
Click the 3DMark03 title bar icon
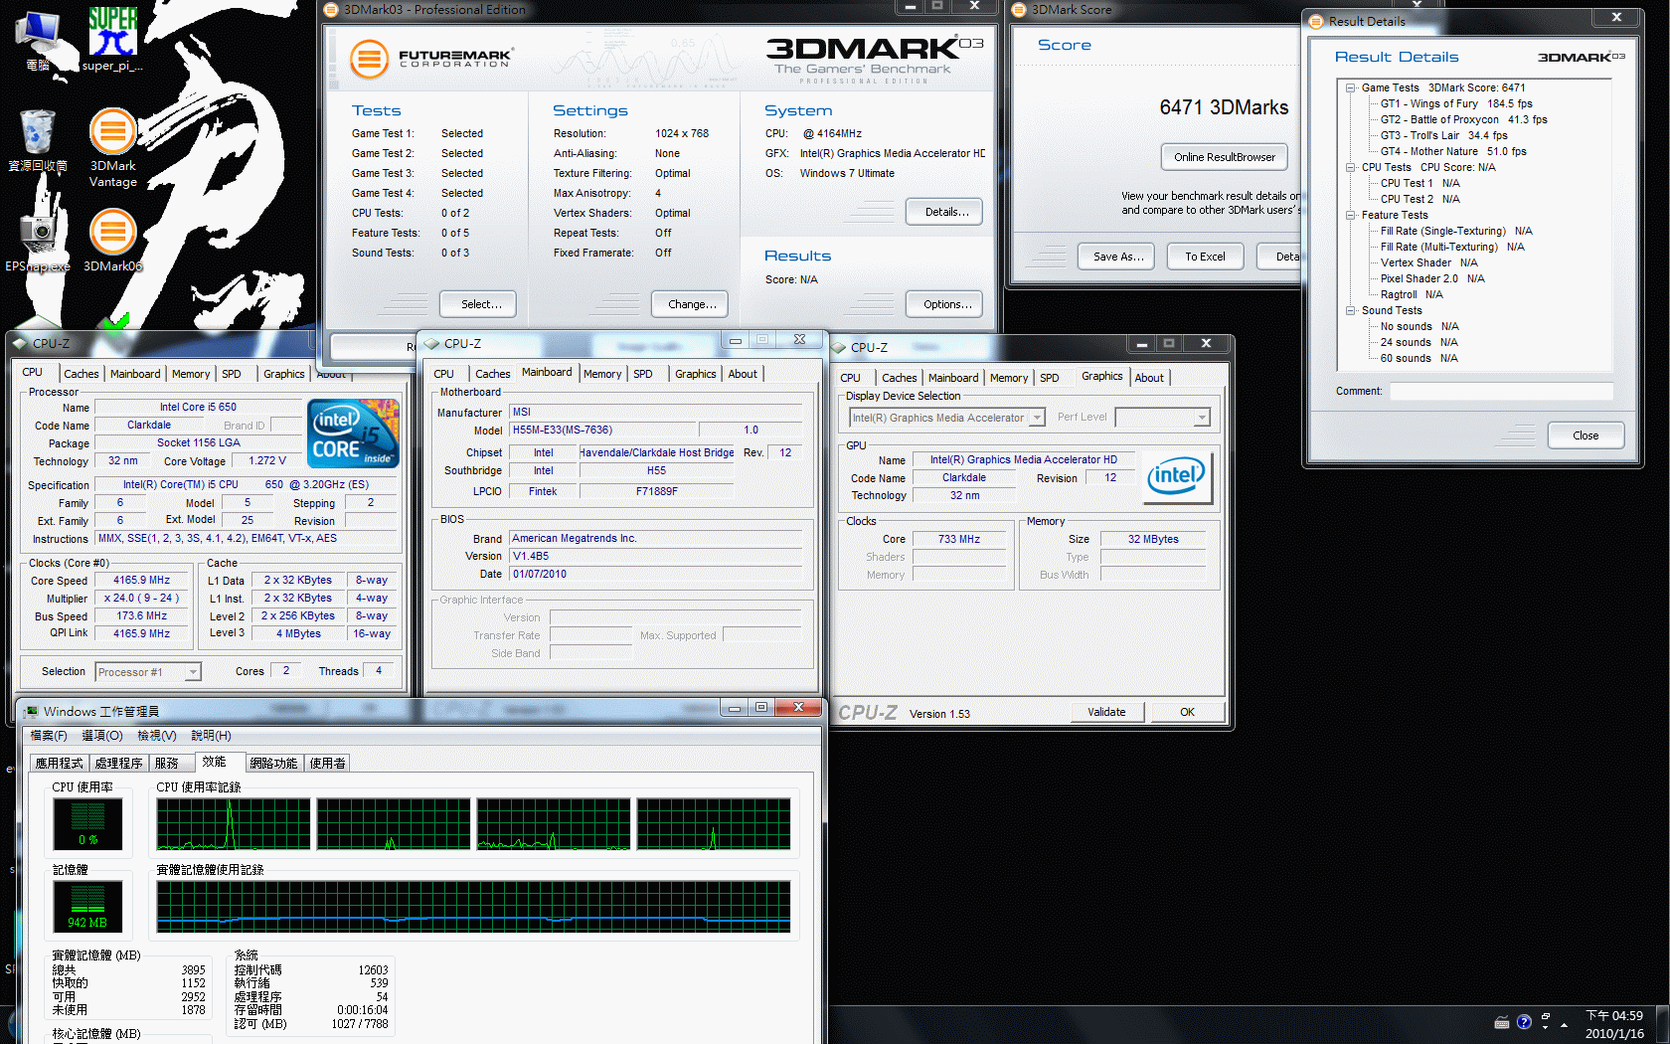332,10
